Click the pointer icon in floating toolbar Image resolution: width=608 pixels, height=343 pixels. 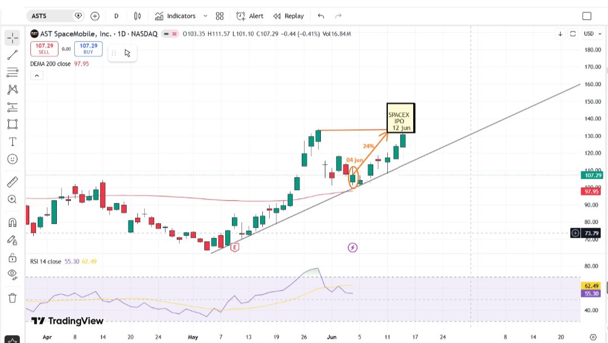128,53
